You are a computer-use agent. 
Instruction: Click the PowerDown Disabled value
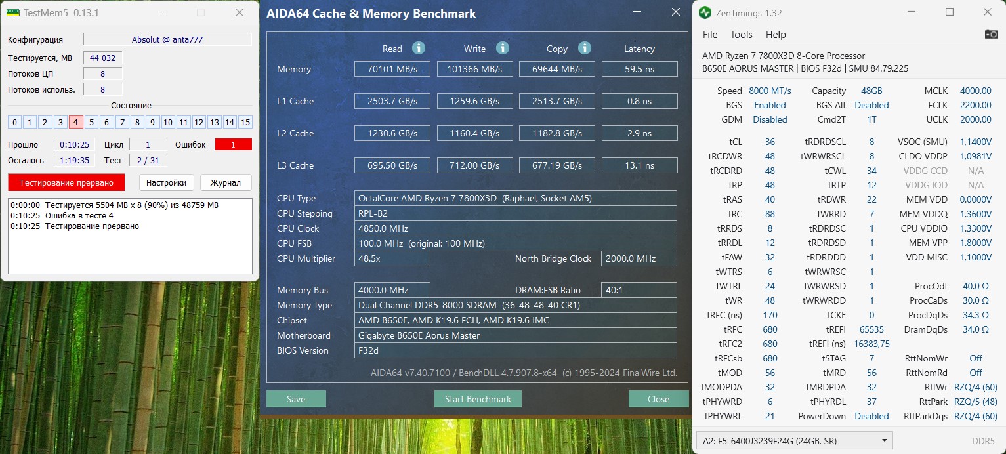(871, 416)
